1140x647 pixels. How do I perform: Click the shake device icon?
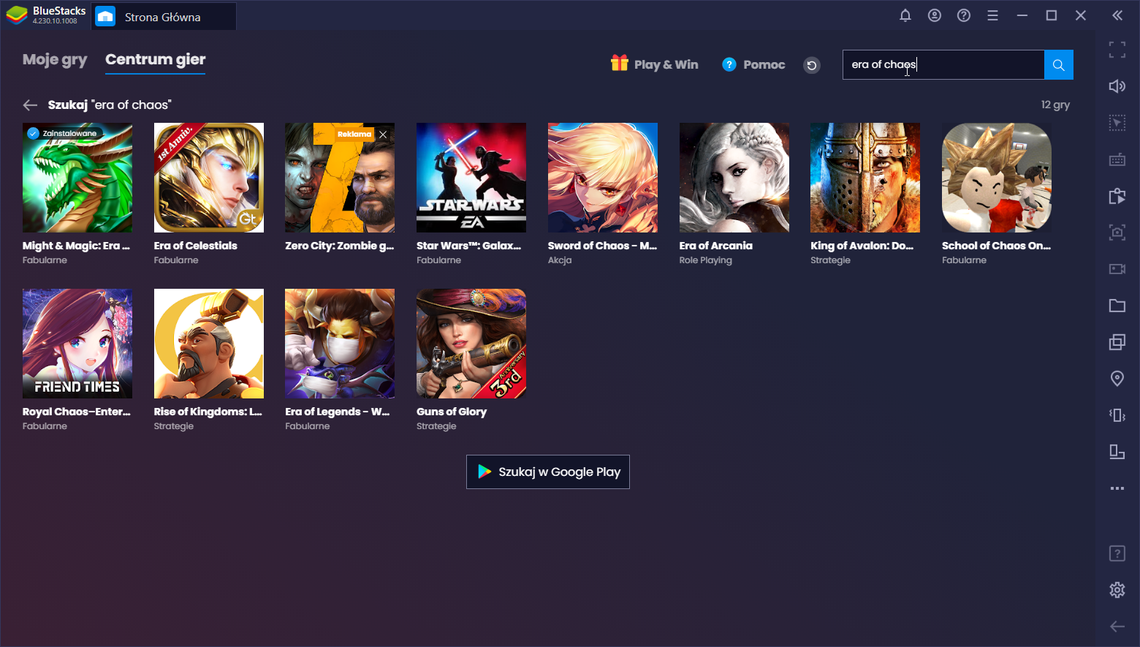[x=1117, y=415]
